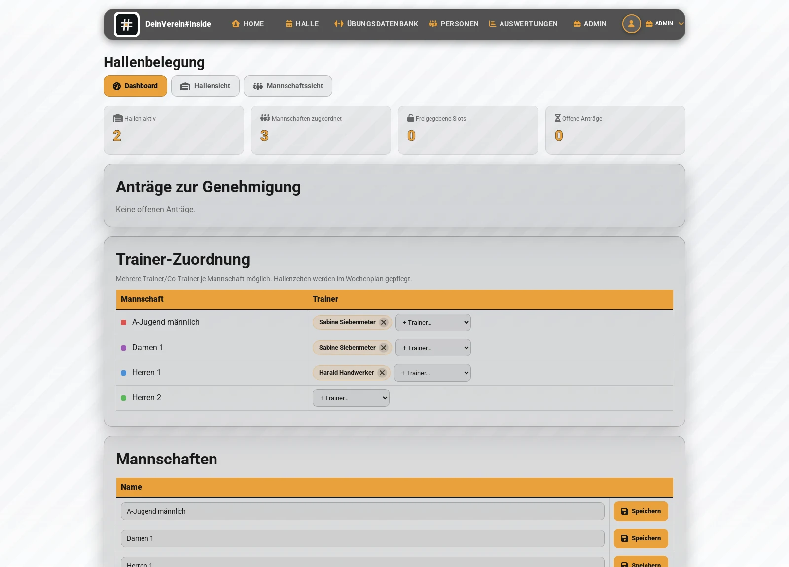Click the Freigegebene Slots unlock icon

point(411,118)
